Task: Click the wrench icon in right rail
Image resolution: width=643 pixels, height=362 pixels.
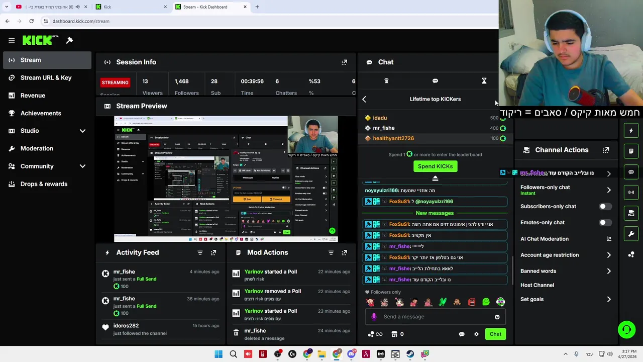Action: (x=631, y=234)
